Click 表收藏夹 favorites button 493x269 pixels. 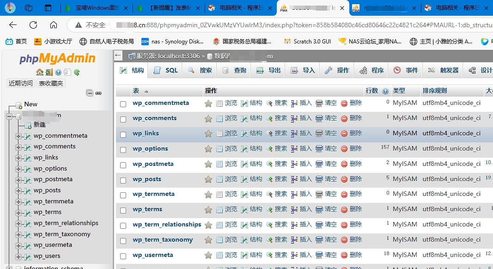click(x=51, y=83)
